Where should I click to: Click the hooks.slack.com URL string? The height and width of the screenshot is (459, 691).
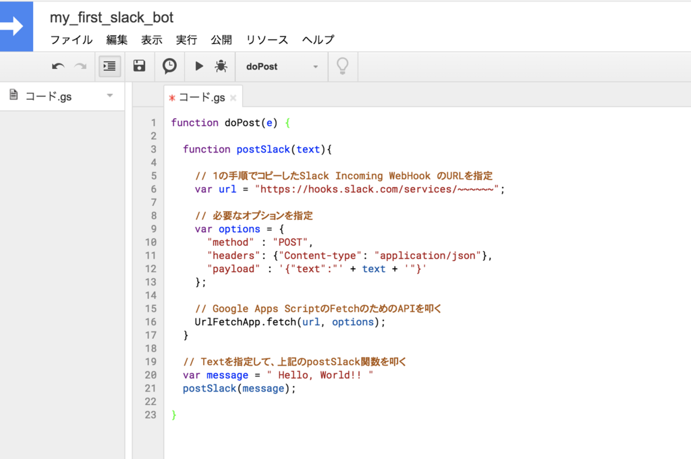377,189
